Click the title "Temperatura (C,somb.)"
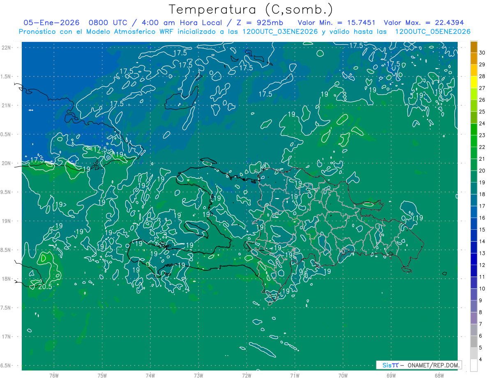 (251, 9)
